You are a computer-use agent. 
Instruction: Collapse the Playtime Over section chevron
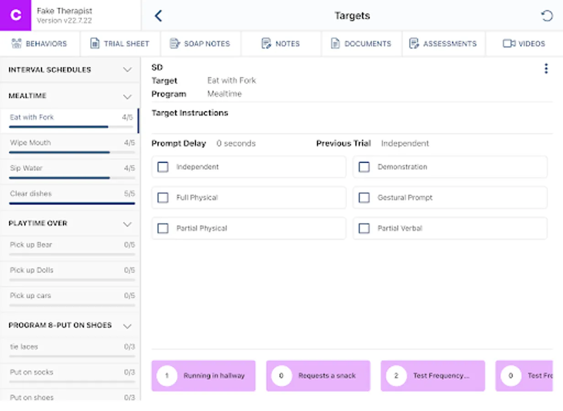click(127, 224)
